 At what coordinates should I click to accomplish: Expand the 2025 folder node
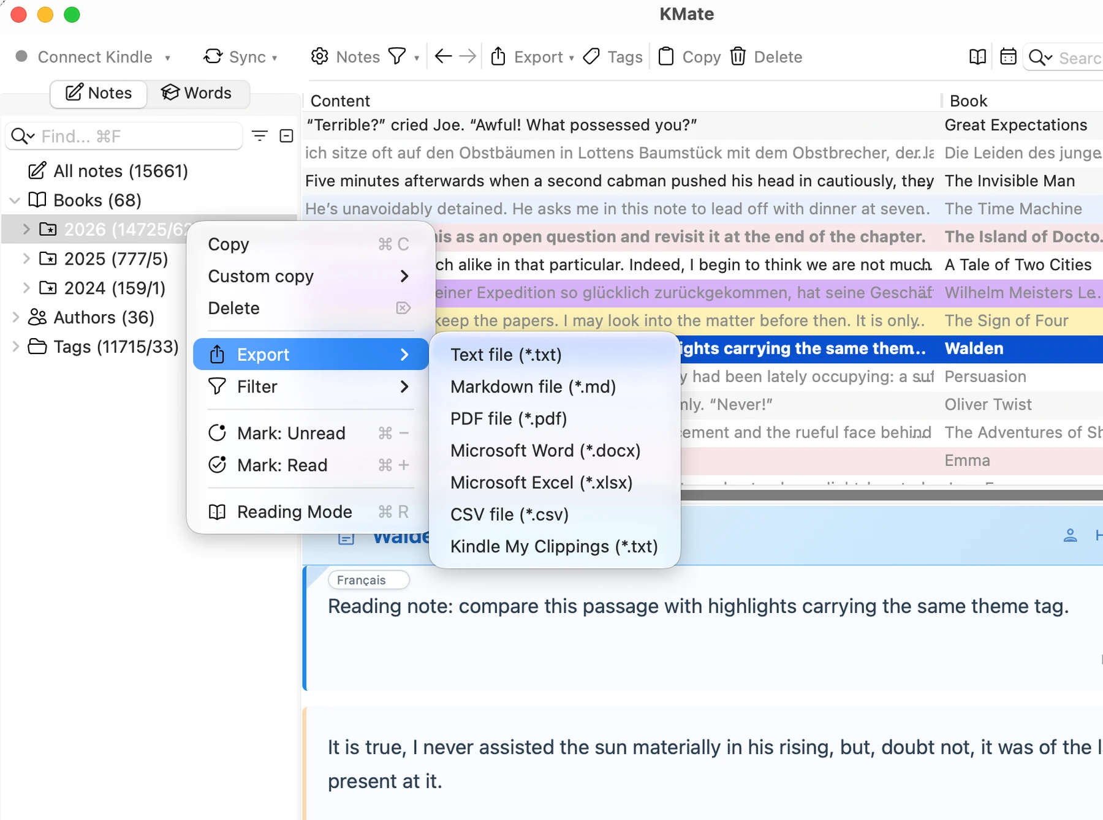click(26, 258)
